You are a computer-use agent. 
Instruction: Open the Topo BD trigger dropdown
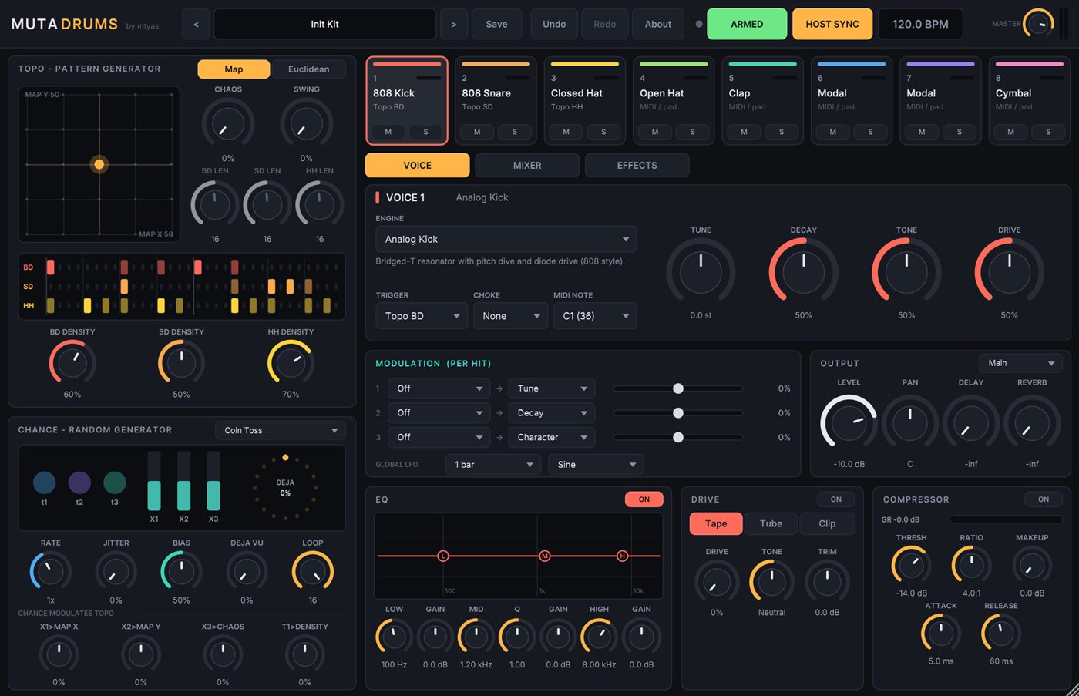click(x=422, y=316)
